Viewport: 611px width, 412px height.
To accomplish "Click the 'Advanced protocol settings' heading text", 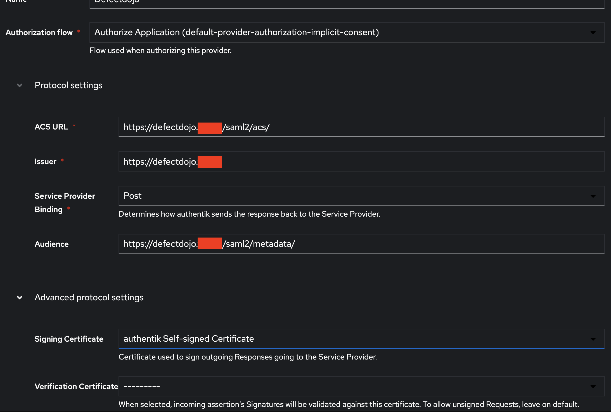I will [x=89, y=298].
